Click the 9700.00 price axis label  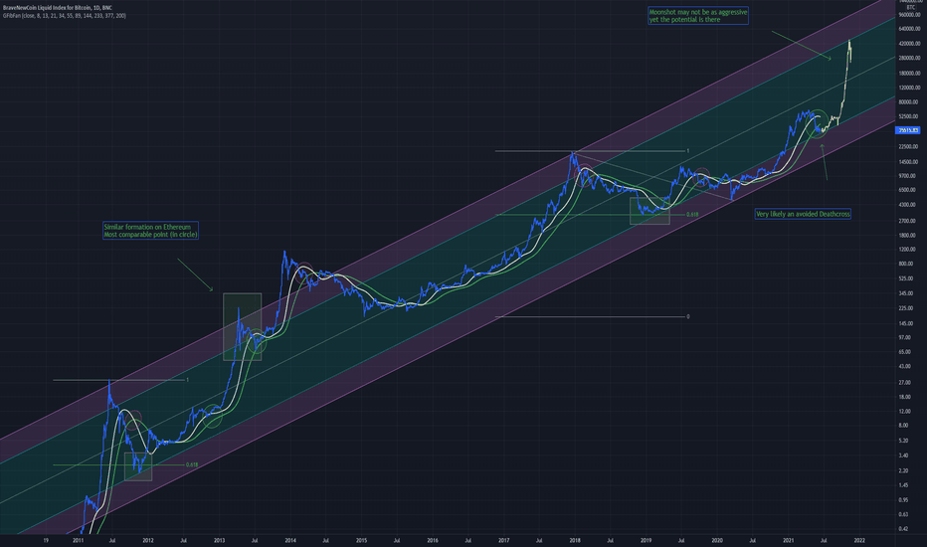pos(907,176)
